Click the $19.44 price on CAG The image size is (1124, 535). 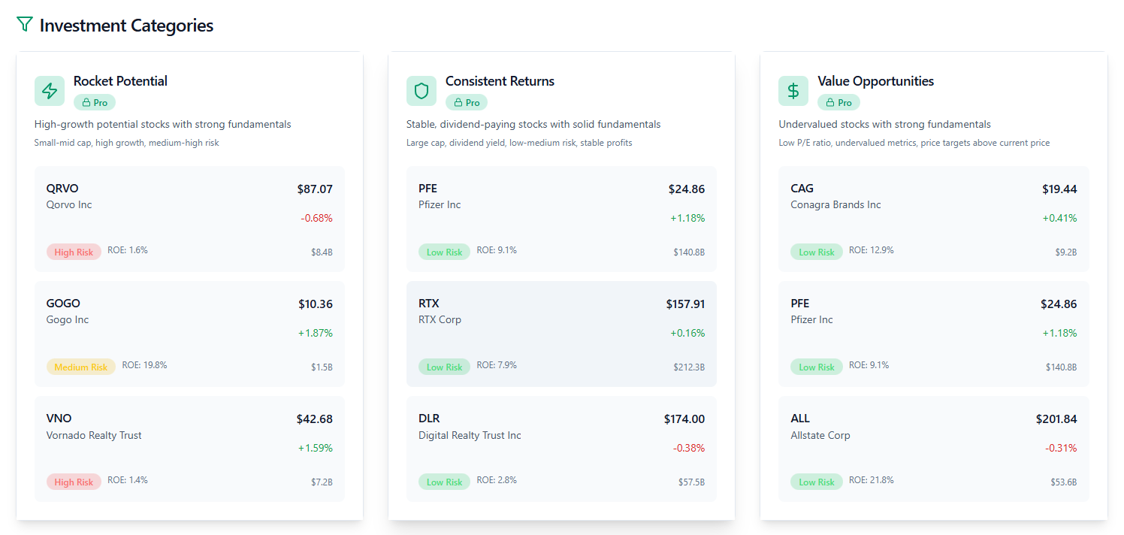1059,189
